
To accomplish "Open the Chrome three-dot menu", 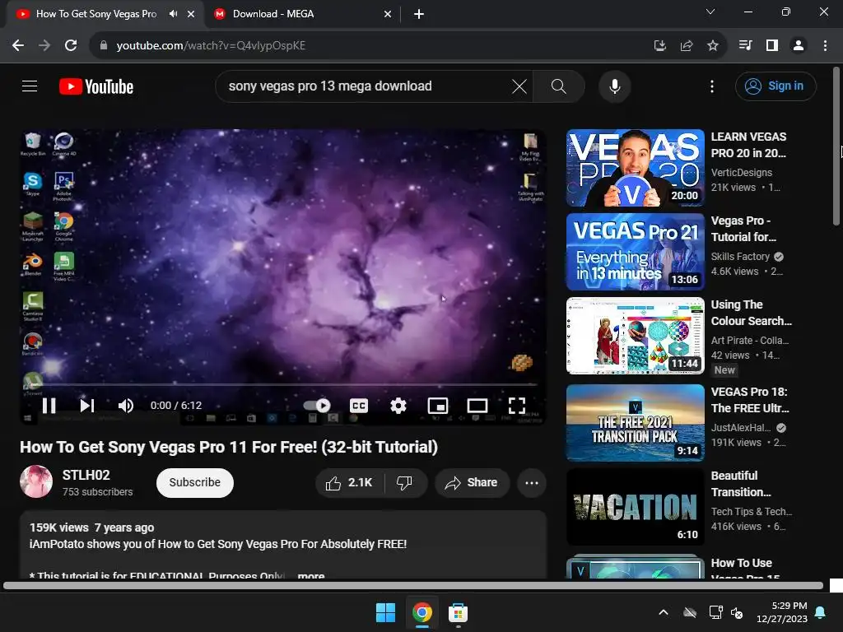I will (825, 45).
